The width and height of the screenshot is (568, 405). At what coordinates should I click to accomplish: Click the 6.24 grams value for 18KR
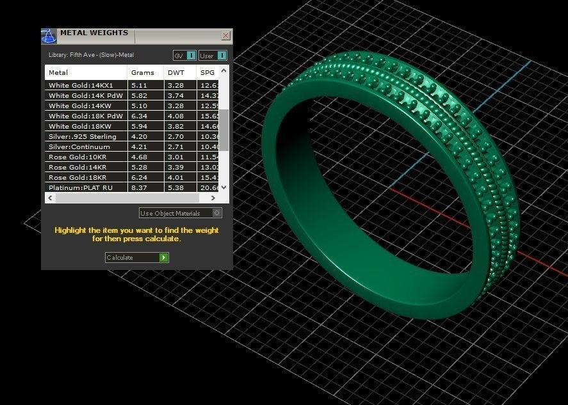[139, 177]
